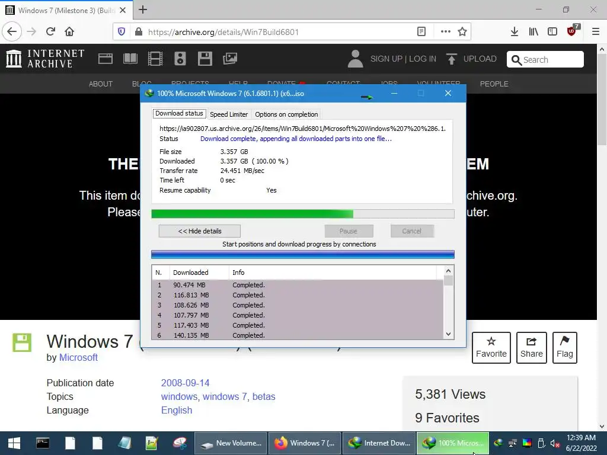Open Internet Archive web icon
This screenshot has width=607, height=455.
[x=106, y=59]
